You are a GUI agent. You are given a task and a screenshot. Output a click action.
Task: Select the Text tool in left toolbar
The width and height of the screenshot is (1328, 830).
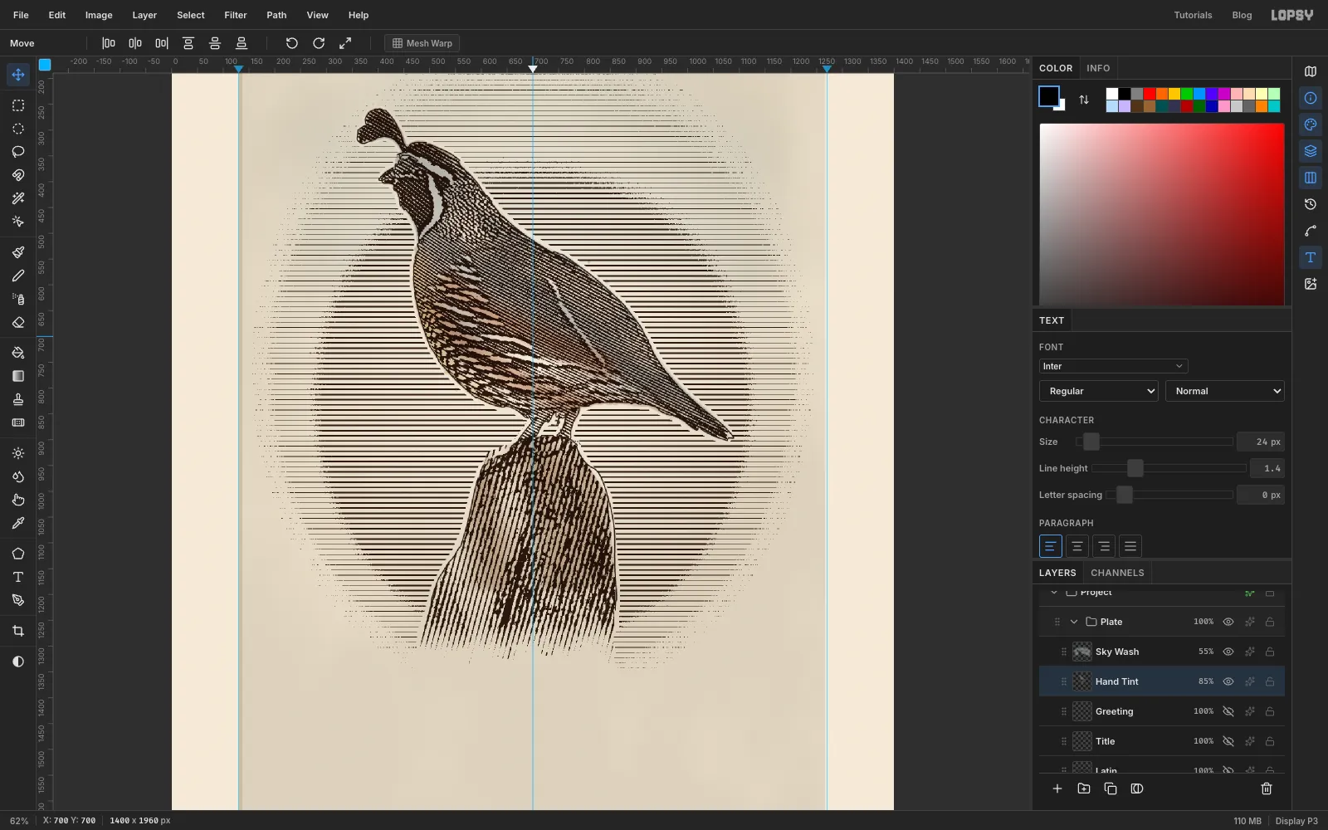(x=17, y=577)
